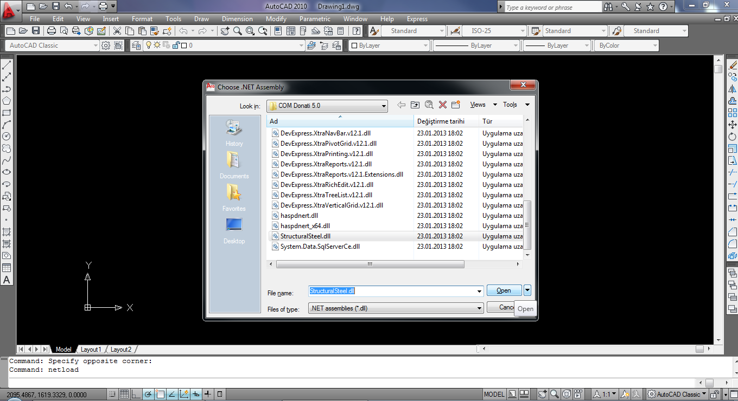The image size is (738, 401).
Task: Open the Draw menu
Action: pyautogui.click(x=201, y=19)
